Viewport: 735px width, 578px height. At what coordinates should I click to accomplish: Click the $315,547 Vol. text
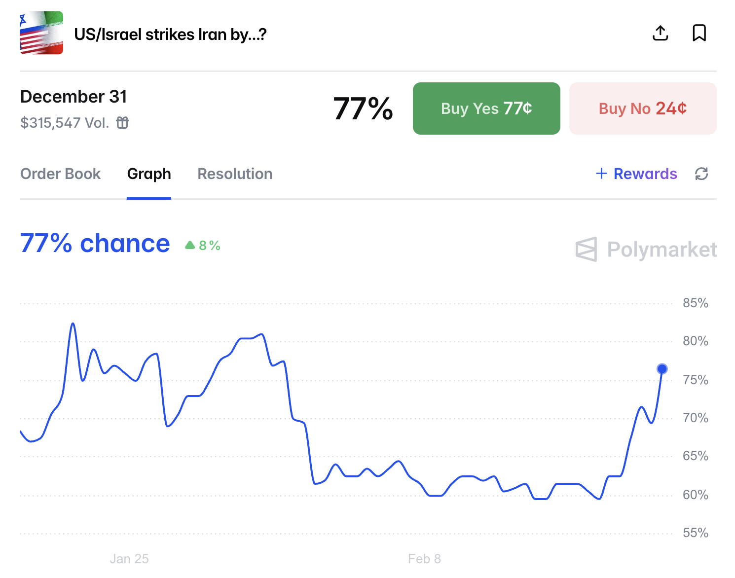click(x=65, y=123)
